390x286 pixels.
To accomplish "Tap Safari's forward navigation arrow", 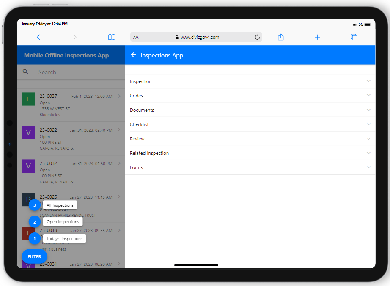I will pos(74,37).
